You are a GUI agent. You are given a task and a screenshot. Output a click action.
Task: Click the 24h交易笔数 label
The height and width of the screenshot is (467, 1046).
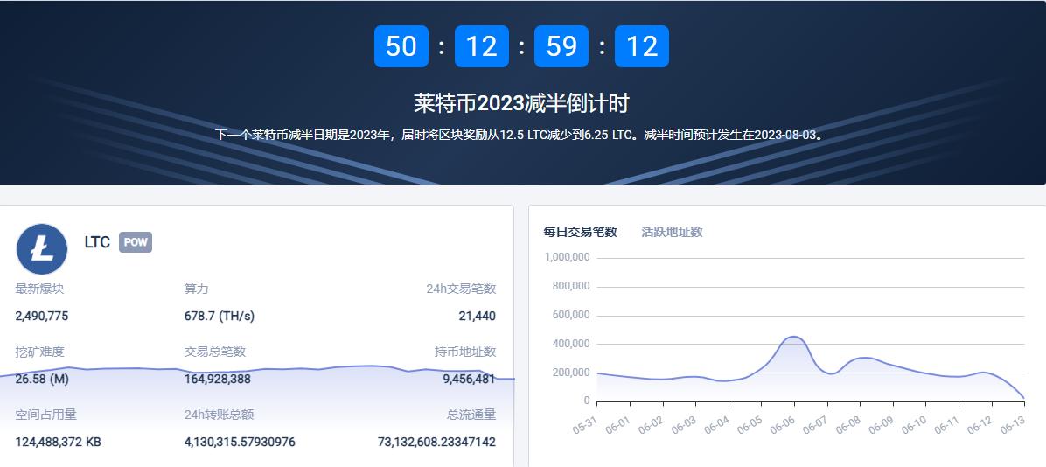pyautogui.click(x=461, y=289)
